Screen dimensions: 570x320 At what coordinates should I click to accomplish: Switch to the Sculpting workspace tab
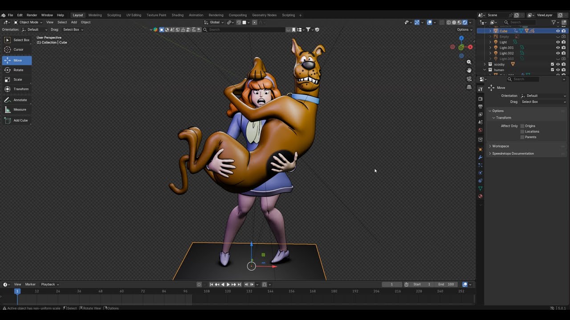click(114, 15)
